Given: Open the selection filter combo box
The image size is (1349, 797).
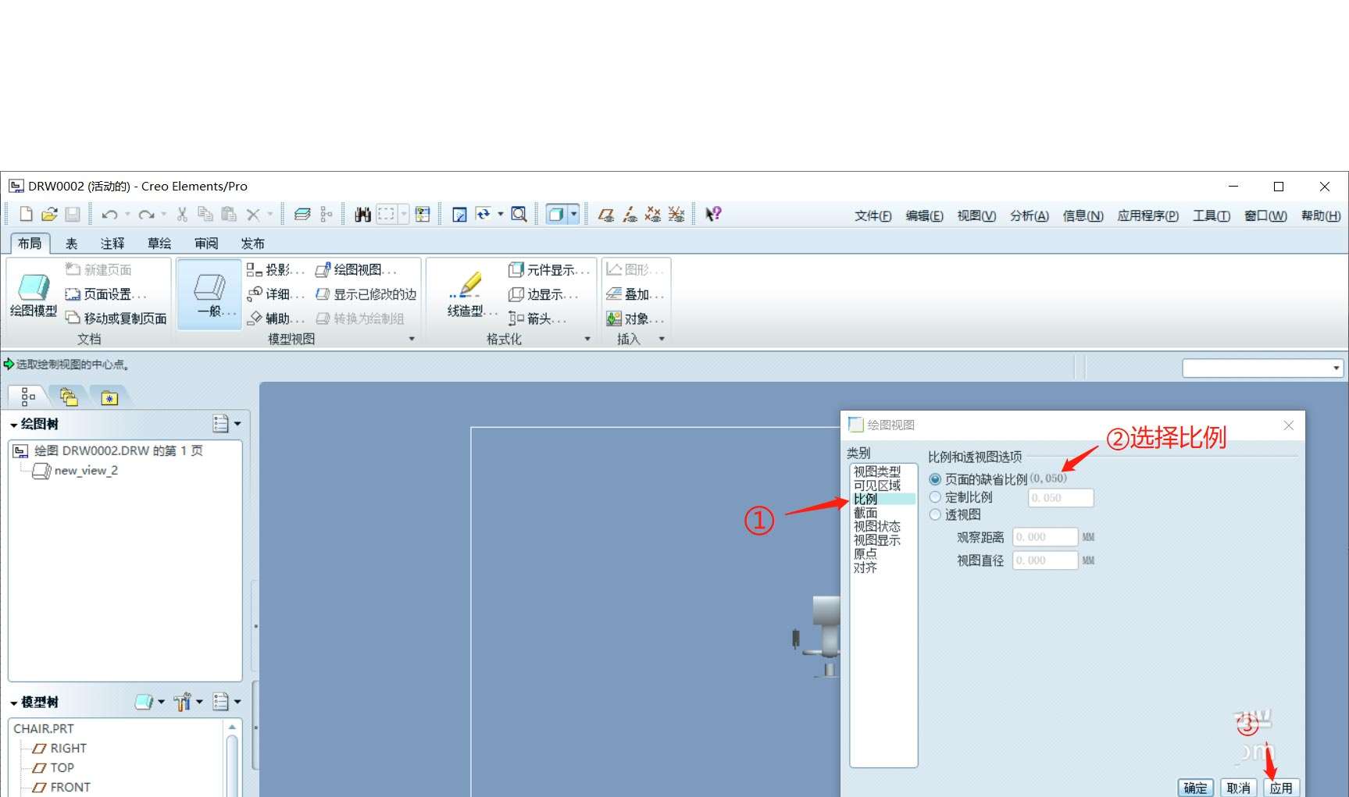Looking at the screenshot, I should coord(1262,368).
